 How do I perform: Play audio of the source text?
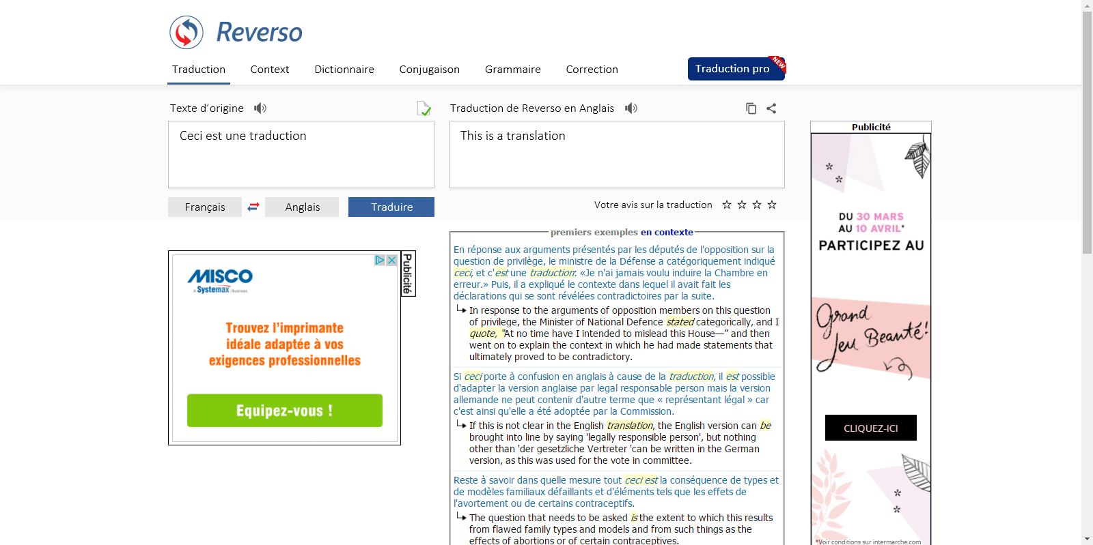(x=260, y=108)
